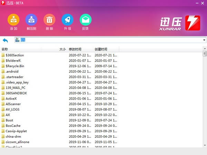Click the Delete (删除) trash icon

click(49, 20)
